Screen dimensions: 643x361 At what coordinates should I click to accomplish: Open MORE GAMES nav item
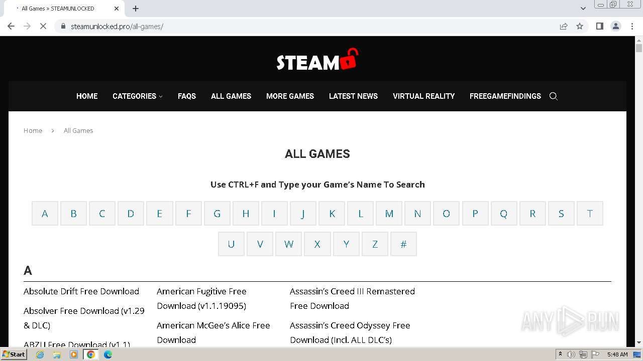[290, 96]
